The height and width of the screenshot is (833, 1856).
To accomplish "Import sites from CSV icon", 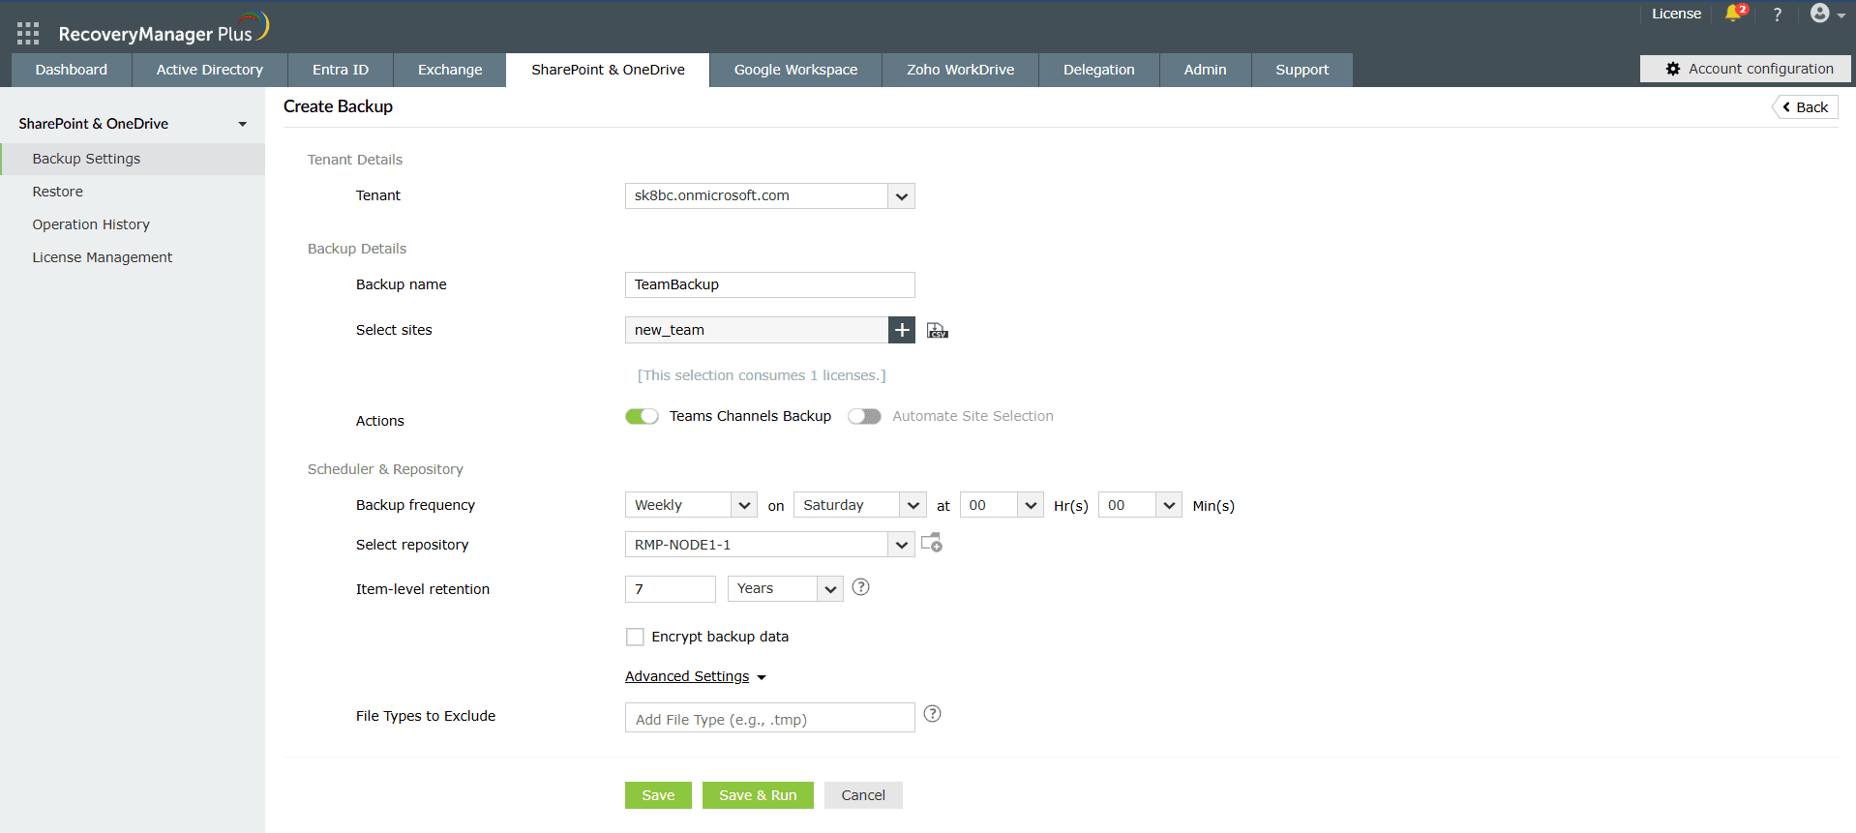I will click(x=937, y=331).
